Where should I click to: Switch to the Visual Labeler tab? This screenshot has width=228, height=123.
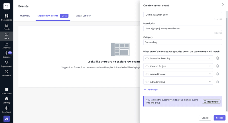coord(83,16)
